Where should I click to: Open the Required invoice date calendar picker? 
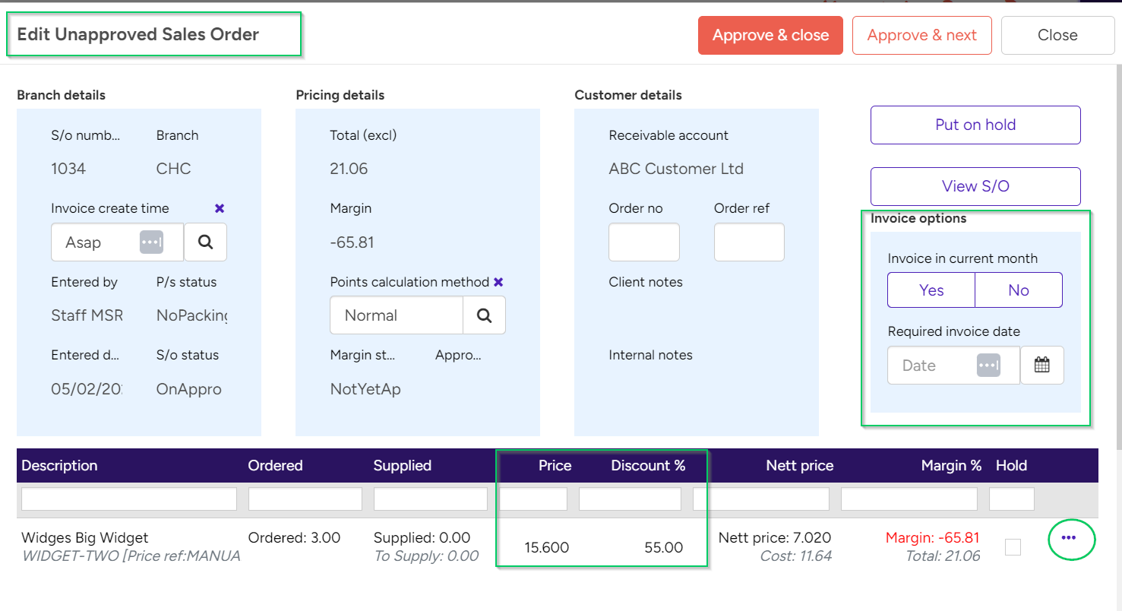(x=1042, y=365)
